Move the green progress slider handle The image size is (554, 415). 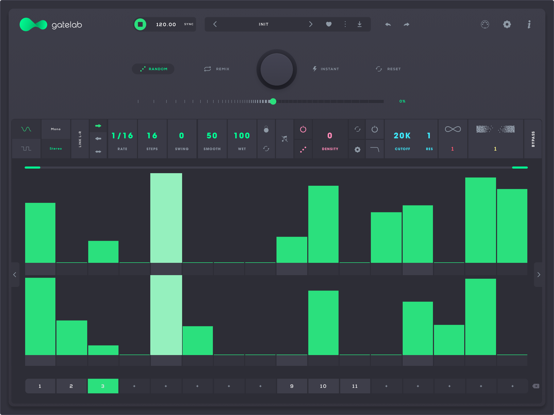[273, 101]
